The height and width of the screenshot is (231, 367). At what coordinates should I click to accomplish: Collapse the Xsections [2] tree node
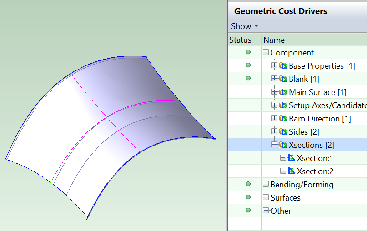coord(274,145)
